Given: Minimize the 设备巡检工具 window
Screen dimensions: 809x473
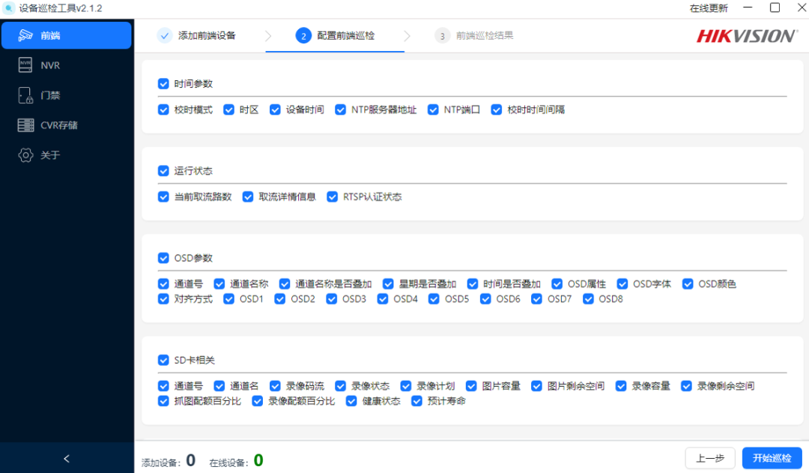Looking at the screenshot, I should [748, 7].
